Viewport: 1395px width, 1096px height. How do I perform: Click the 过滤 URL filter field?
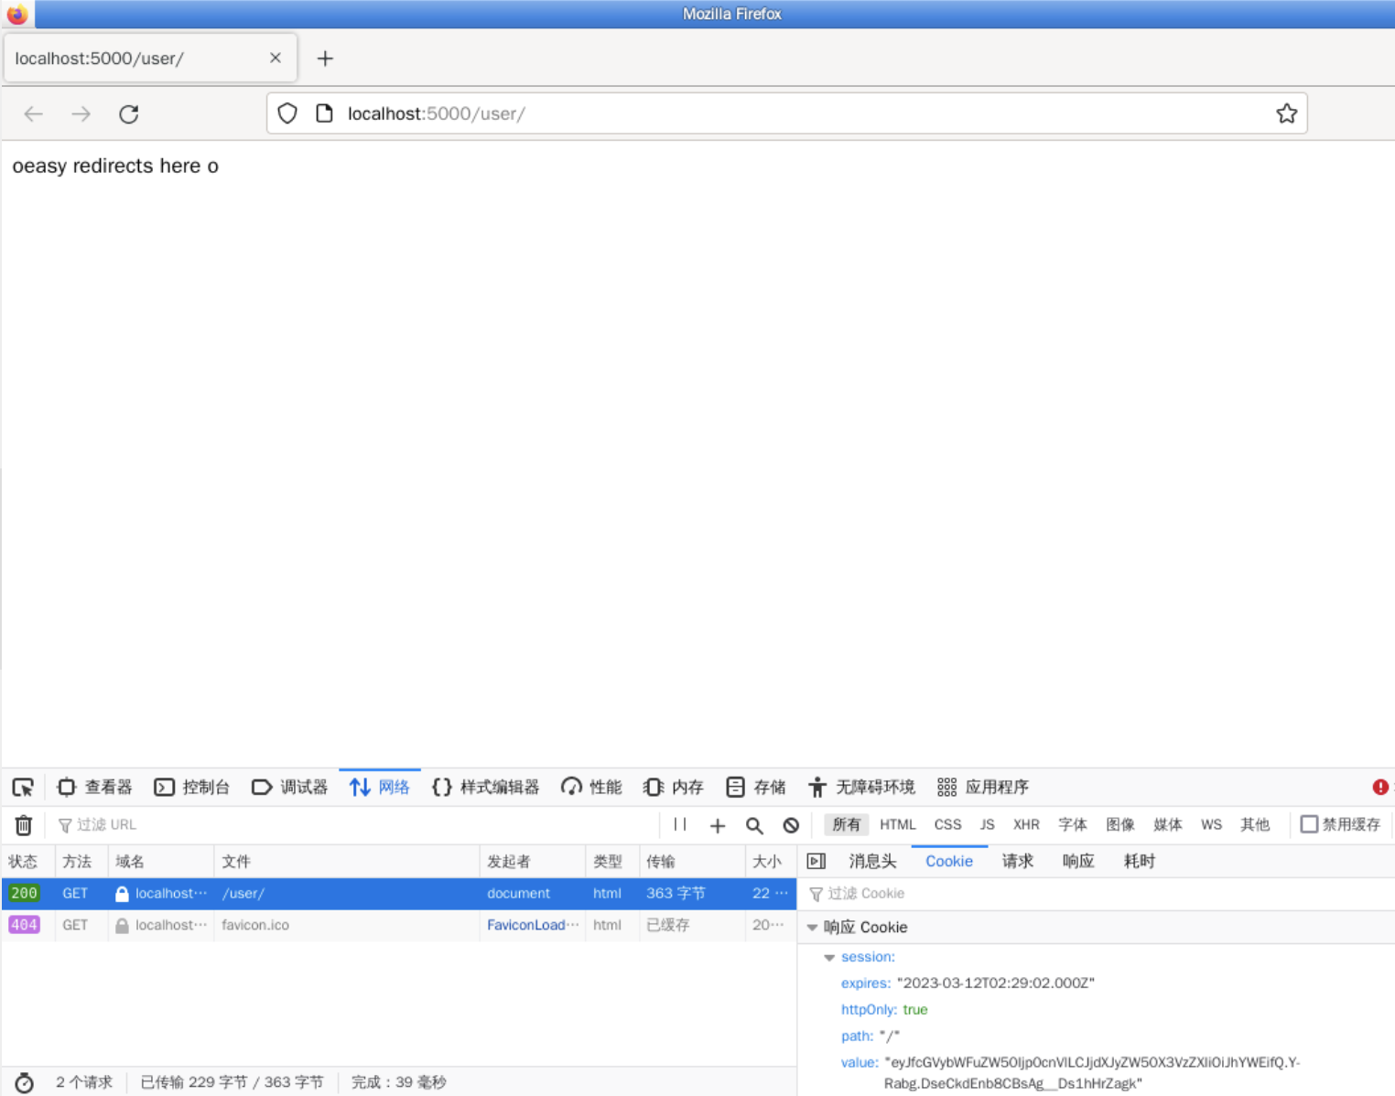357,825
